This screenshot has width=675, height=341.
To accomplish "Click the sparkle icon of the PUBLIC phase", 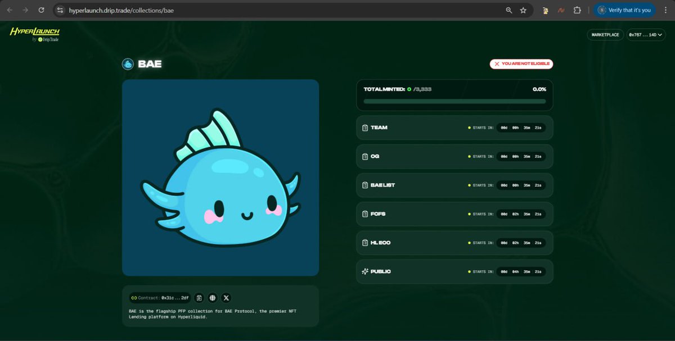I will tap(365, 271).
